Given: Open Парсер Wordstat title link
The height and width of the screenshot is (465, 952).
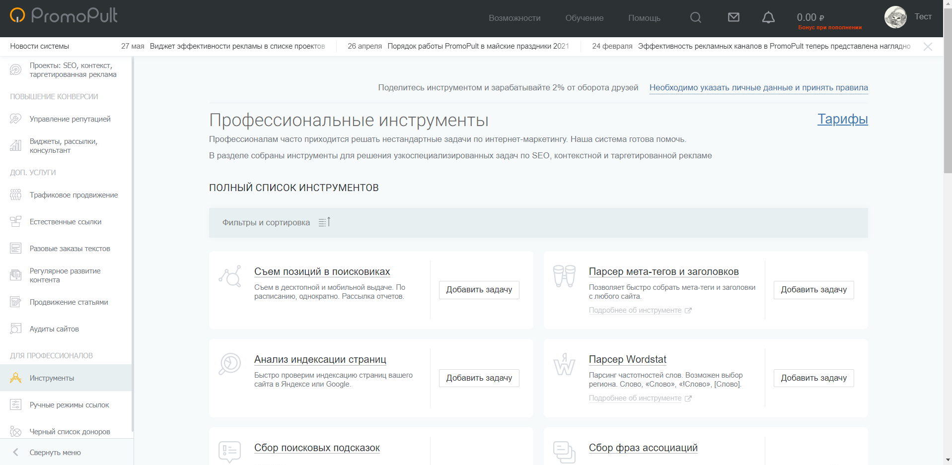Looking at the screenshot, I should (x=628, y=360).
